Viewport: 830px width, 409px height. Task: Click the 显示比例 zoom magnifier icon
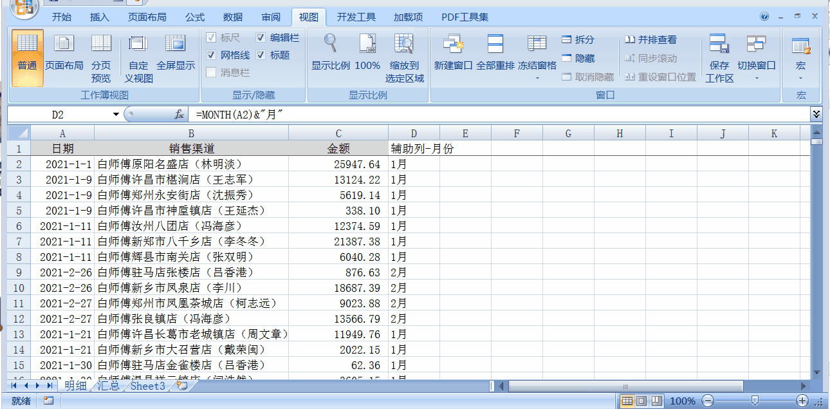pyautogui.click(x=330, y=44)
